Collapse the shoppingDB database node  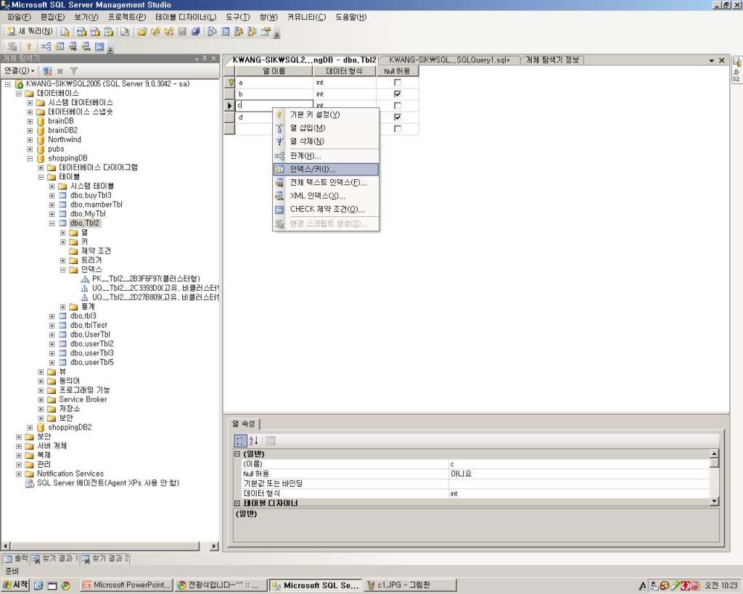(x=30, y=158)
